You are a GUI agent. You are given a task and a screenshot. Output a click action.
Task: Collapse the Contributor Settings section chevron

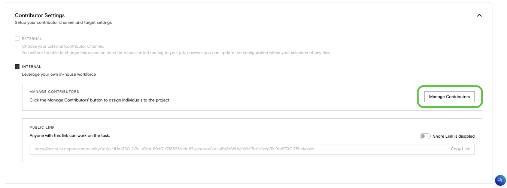(x=479, y=15)
